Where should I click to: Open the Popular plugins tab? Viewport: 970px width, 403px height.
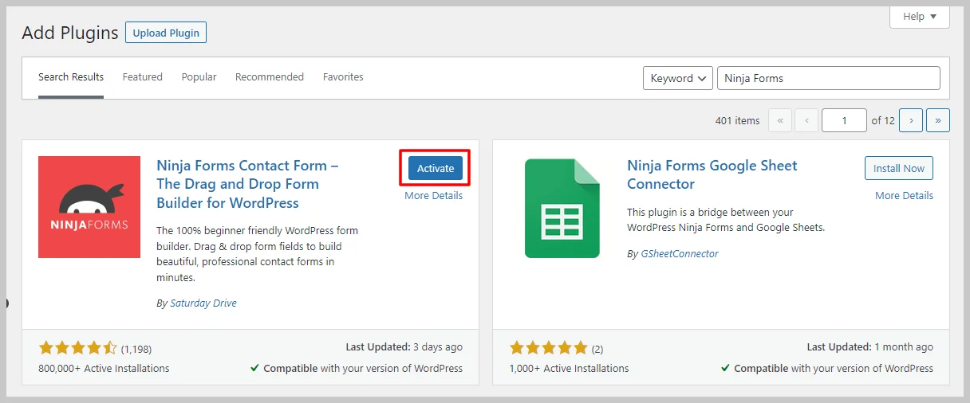coord(199,77)
